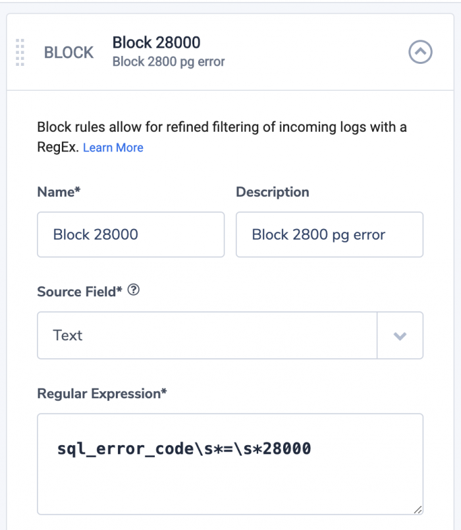Open the Learn More link

click(113, 147)
